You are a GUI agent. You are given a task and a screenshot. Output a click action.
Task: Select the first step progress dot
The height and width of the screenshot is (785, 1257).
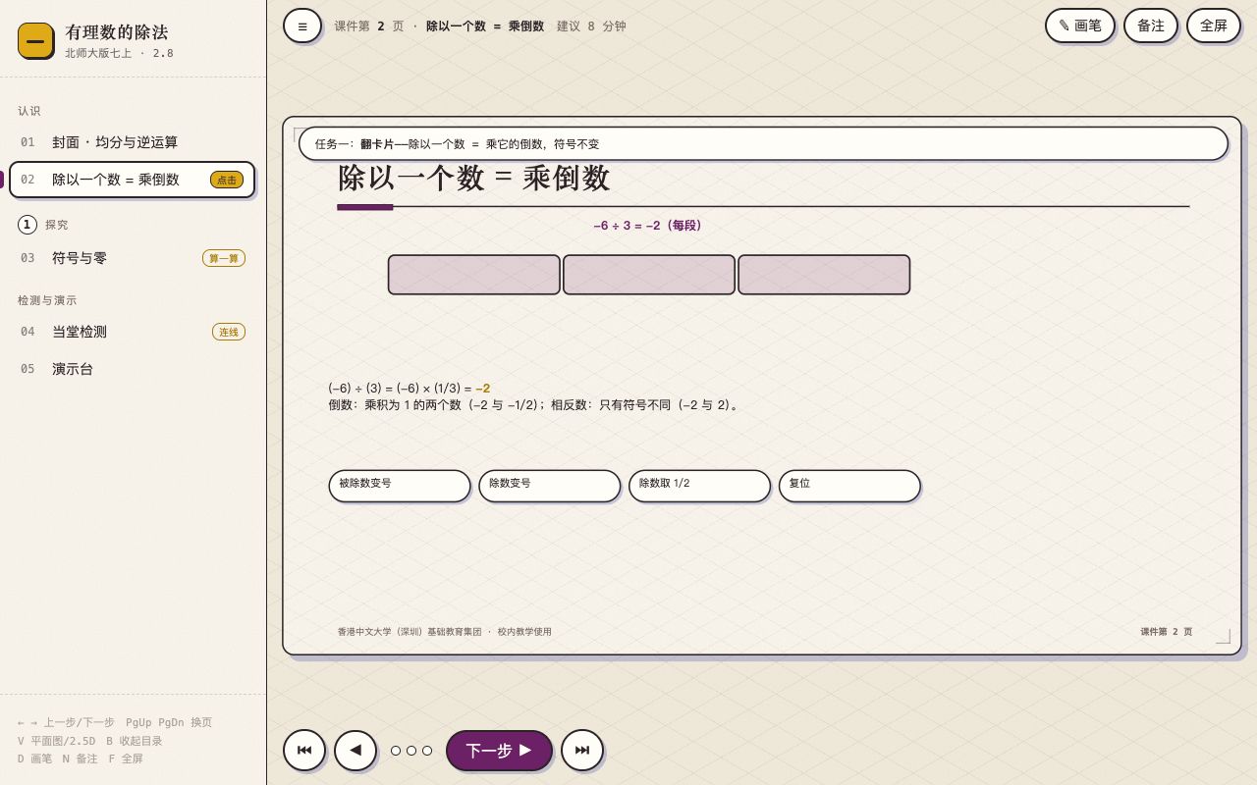point(396,751)
